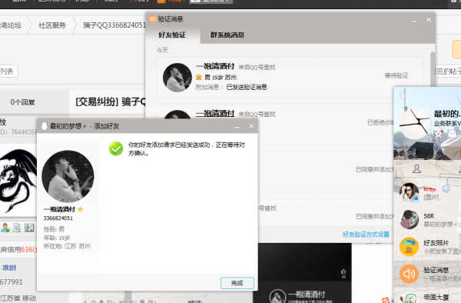The width and height of the screenshot is (461, 303).
Task: Click the mail envelope icon in QQ panel
Action: (453, 134)
